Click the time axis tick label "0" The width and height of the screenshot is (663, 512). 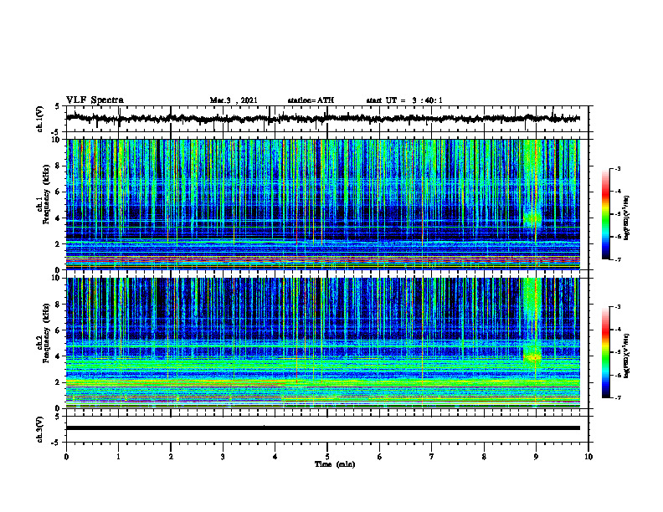66,457
